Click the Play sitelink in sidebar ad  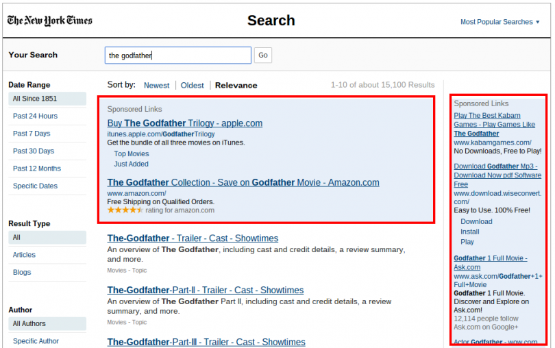tap(467, 242)
